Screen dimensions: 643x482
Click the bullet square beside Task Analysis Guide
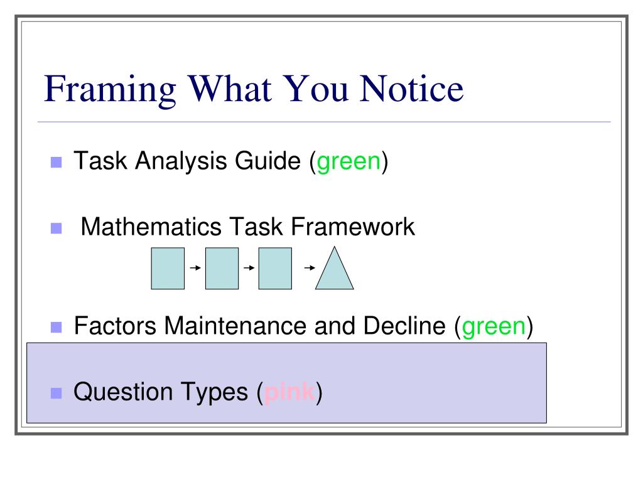point(56,163)
